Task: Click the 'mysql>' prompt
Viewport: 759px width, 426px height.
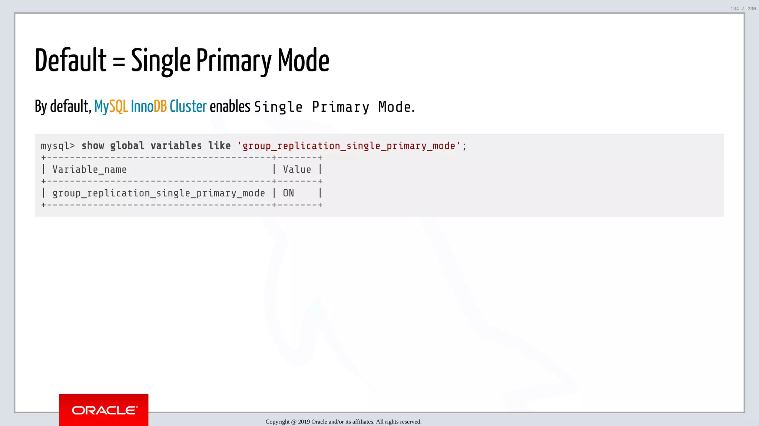Action: point(58,146)
